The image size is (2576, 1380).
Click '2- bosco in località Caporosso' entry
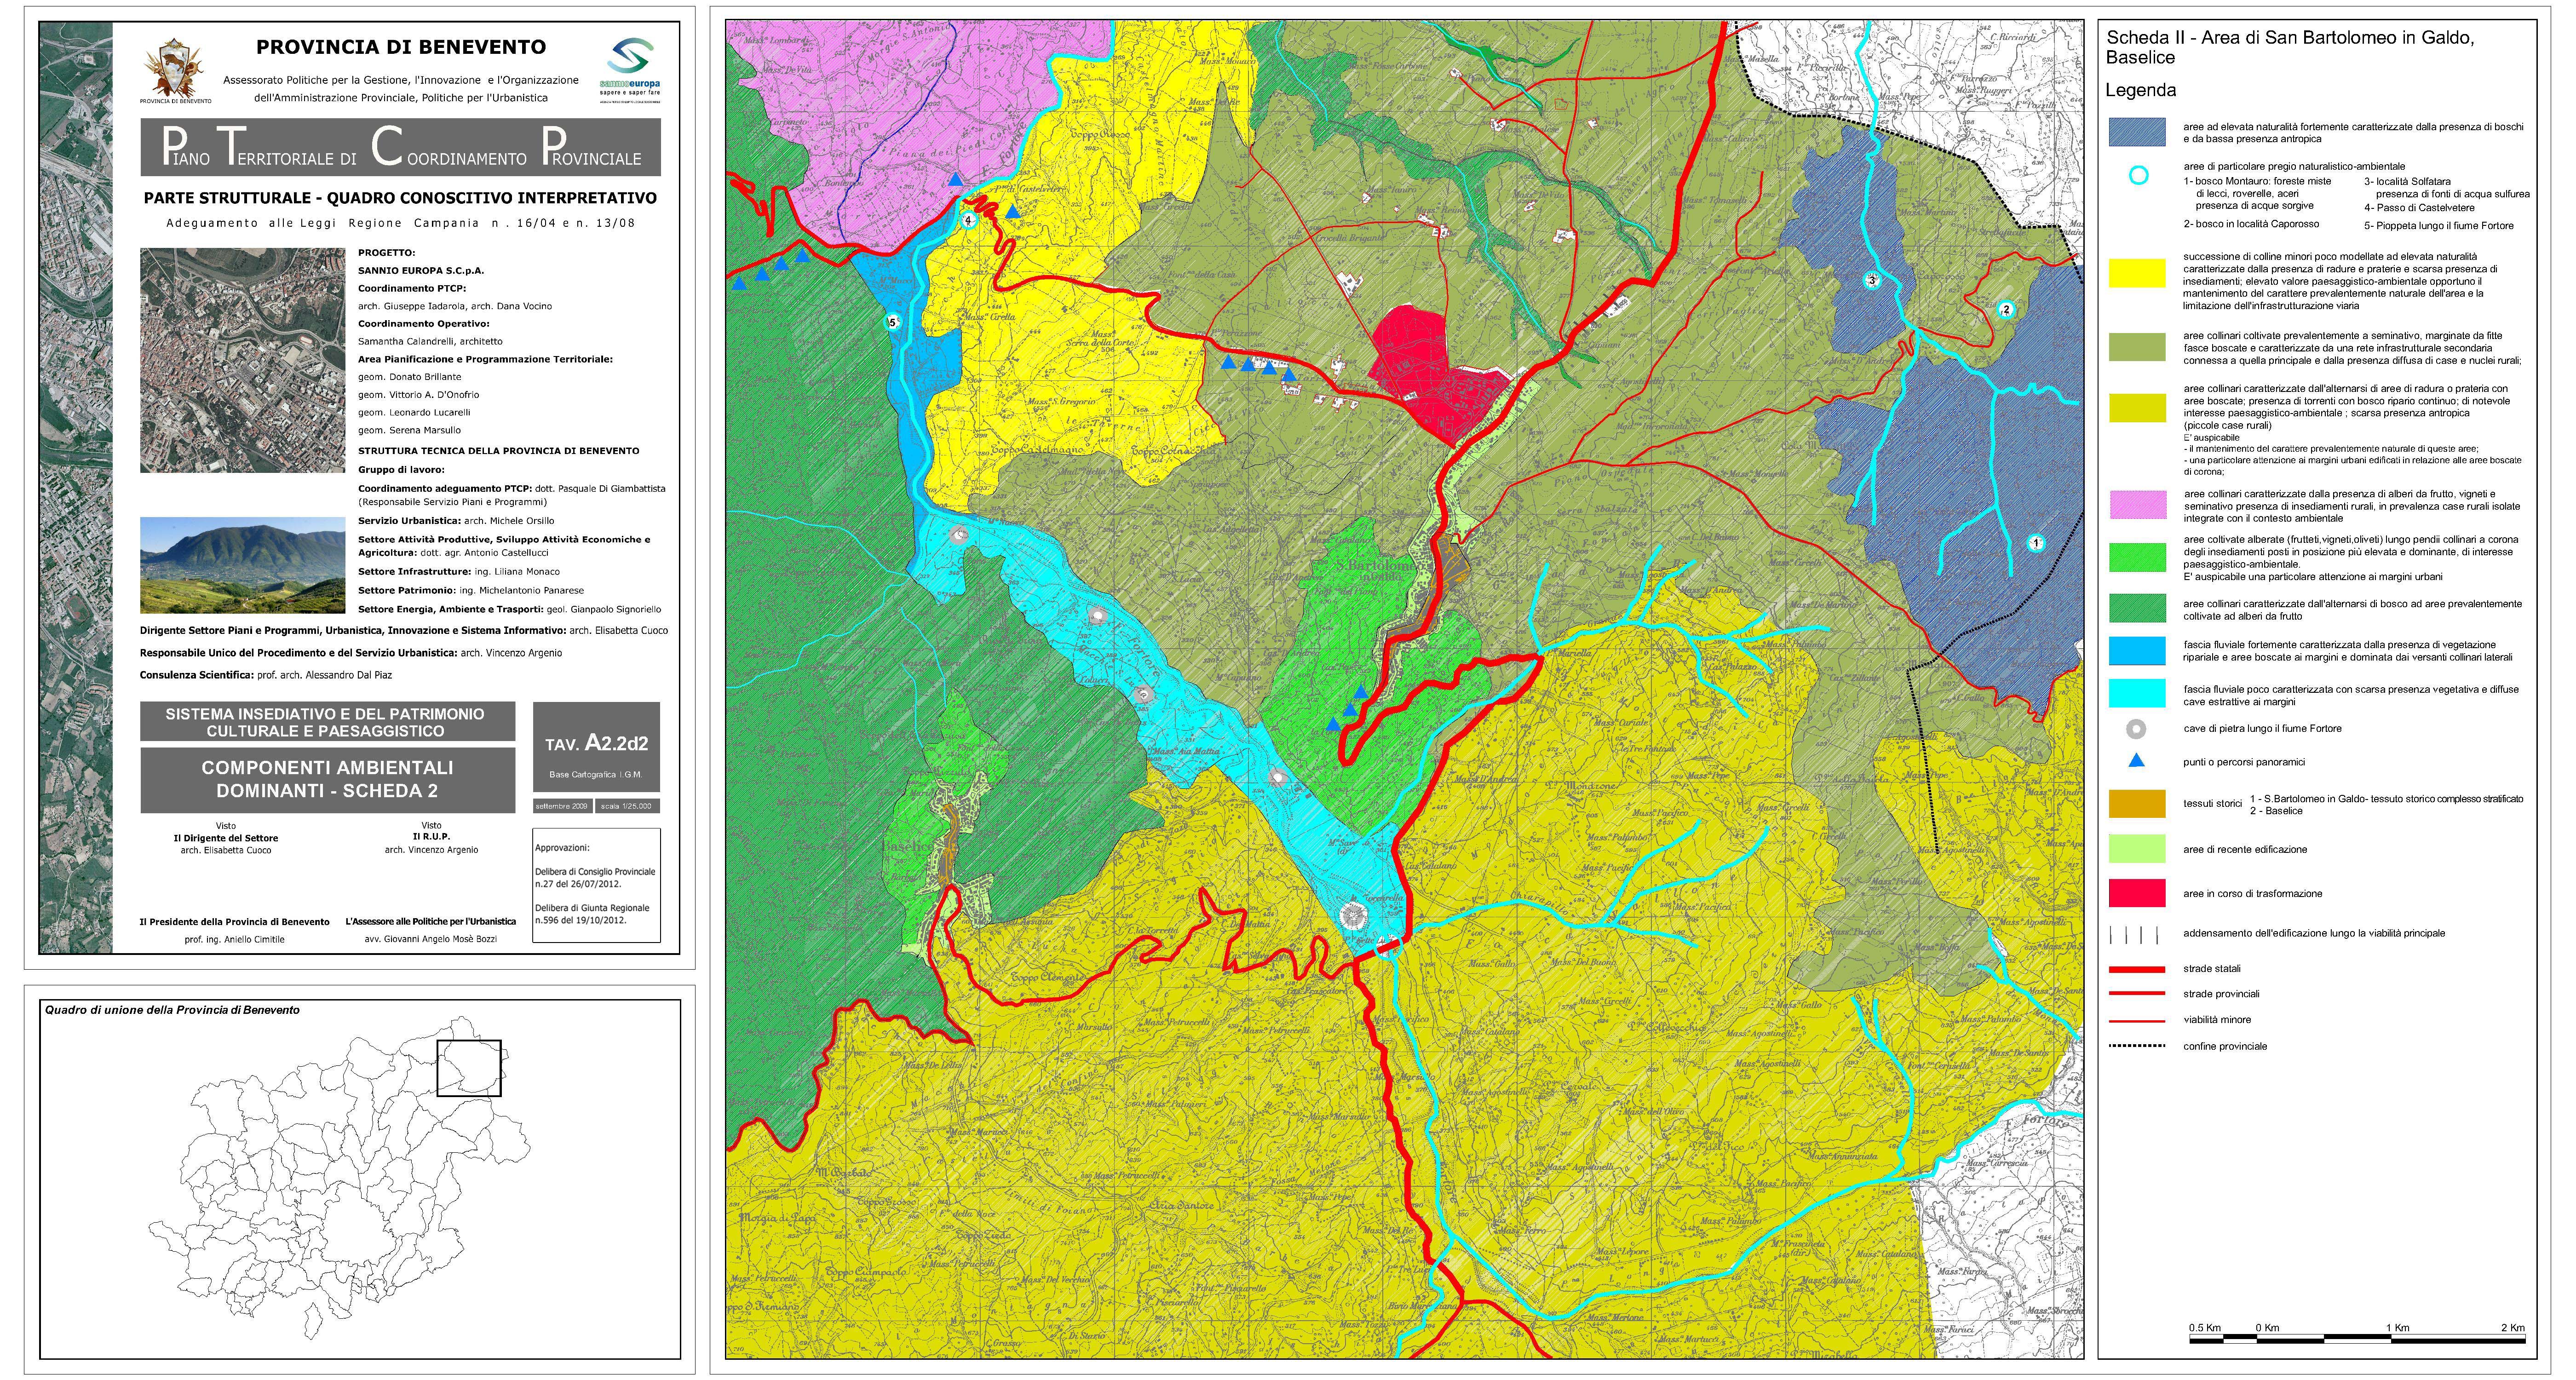pos(2251,224)
